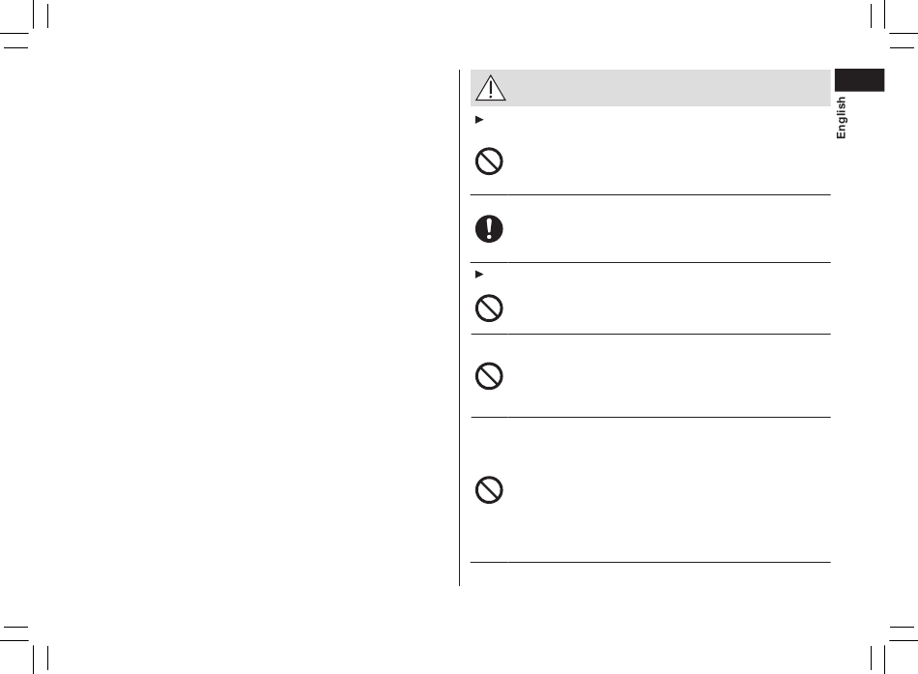
Task: Click the solid black tab above English
Action: (859, 80)
